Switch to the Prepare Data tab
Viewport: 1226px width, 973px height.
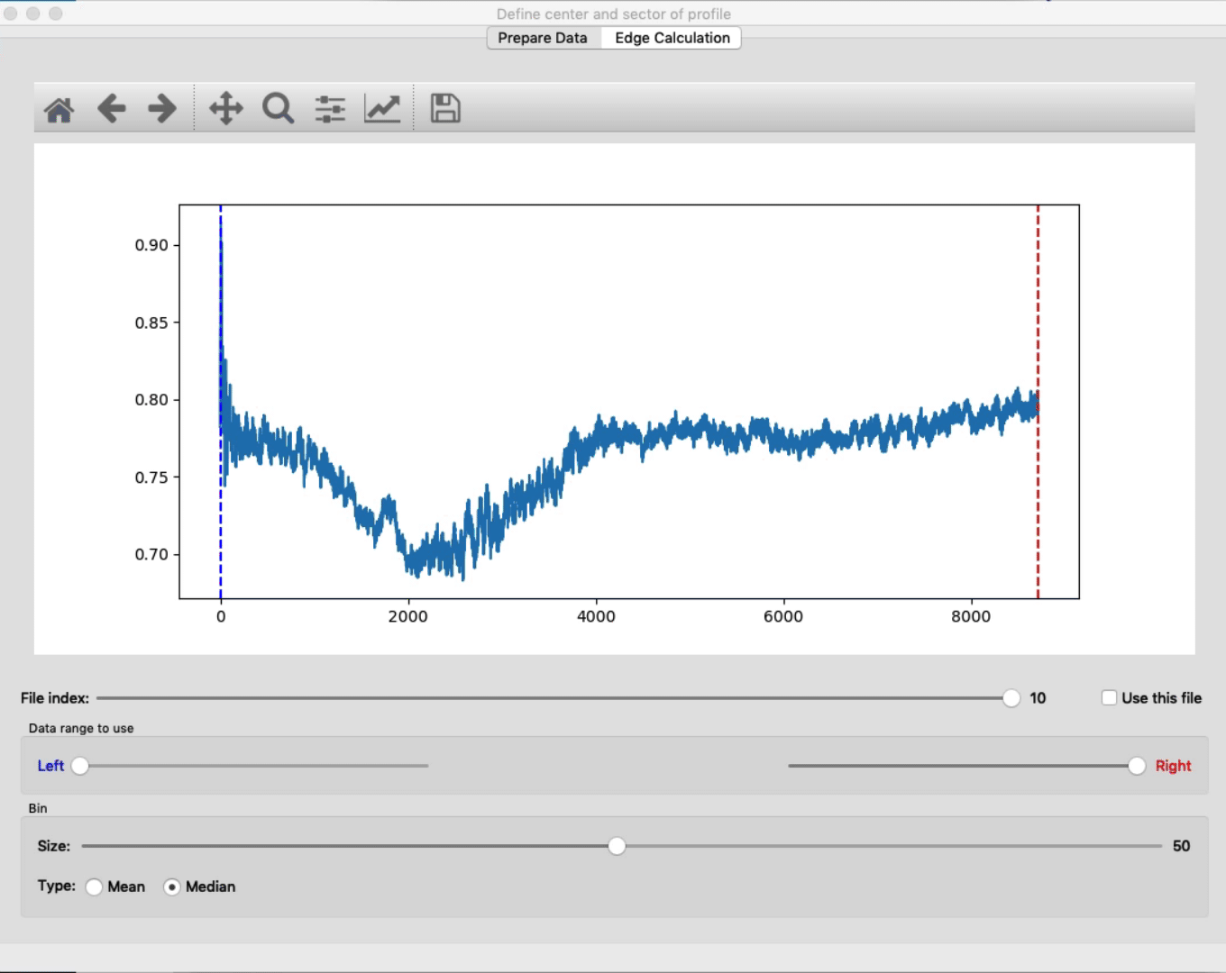[543, 38]
